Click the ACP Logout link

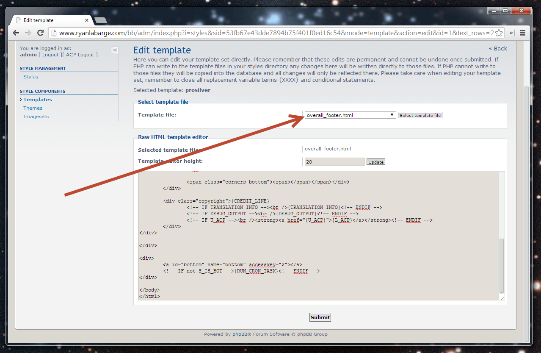tap(80, 55)
